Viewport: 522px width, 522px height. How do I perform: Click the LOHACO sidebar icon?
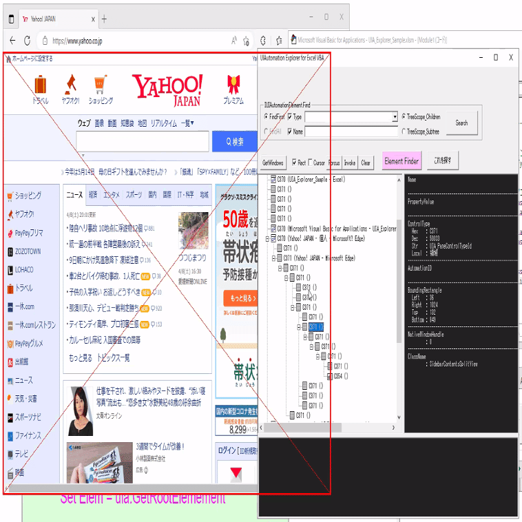[x=10, y=271]
